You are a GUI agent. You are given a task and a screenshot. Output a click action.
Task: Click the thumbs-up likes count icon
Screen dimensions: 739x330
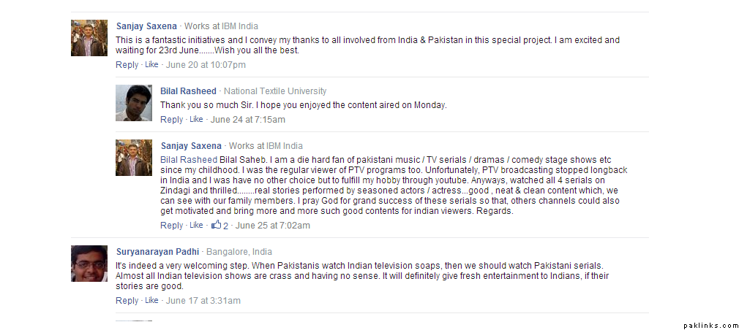click(x=216, y=225)
